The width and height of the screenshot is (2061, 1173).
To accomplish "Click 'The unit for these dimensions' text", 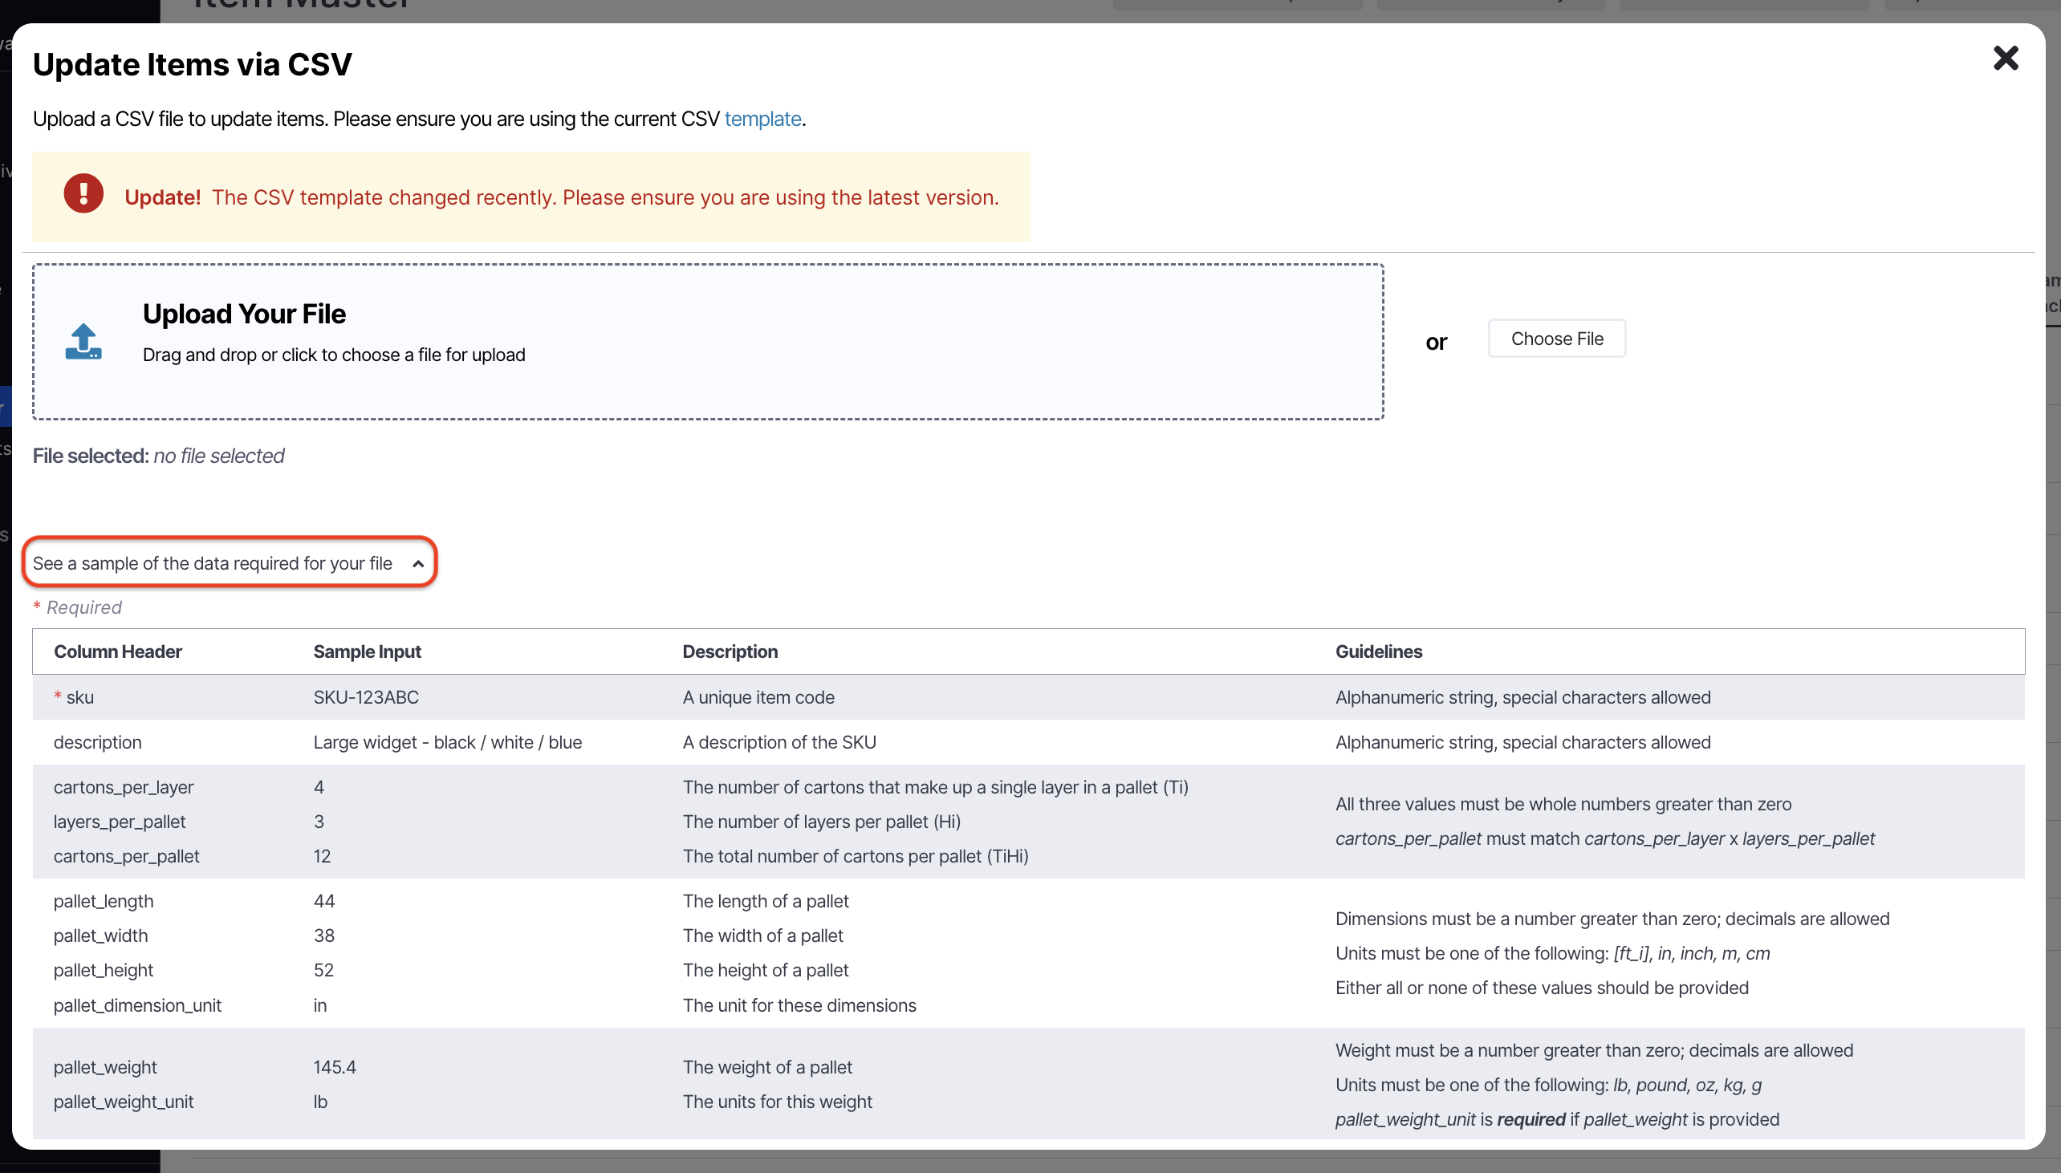I will tap(799, 1006).
